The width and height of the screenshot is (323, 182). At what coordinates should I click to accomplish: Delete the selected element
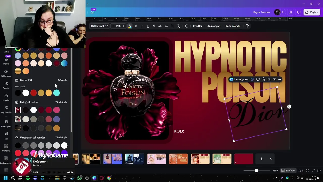(274, 79)
